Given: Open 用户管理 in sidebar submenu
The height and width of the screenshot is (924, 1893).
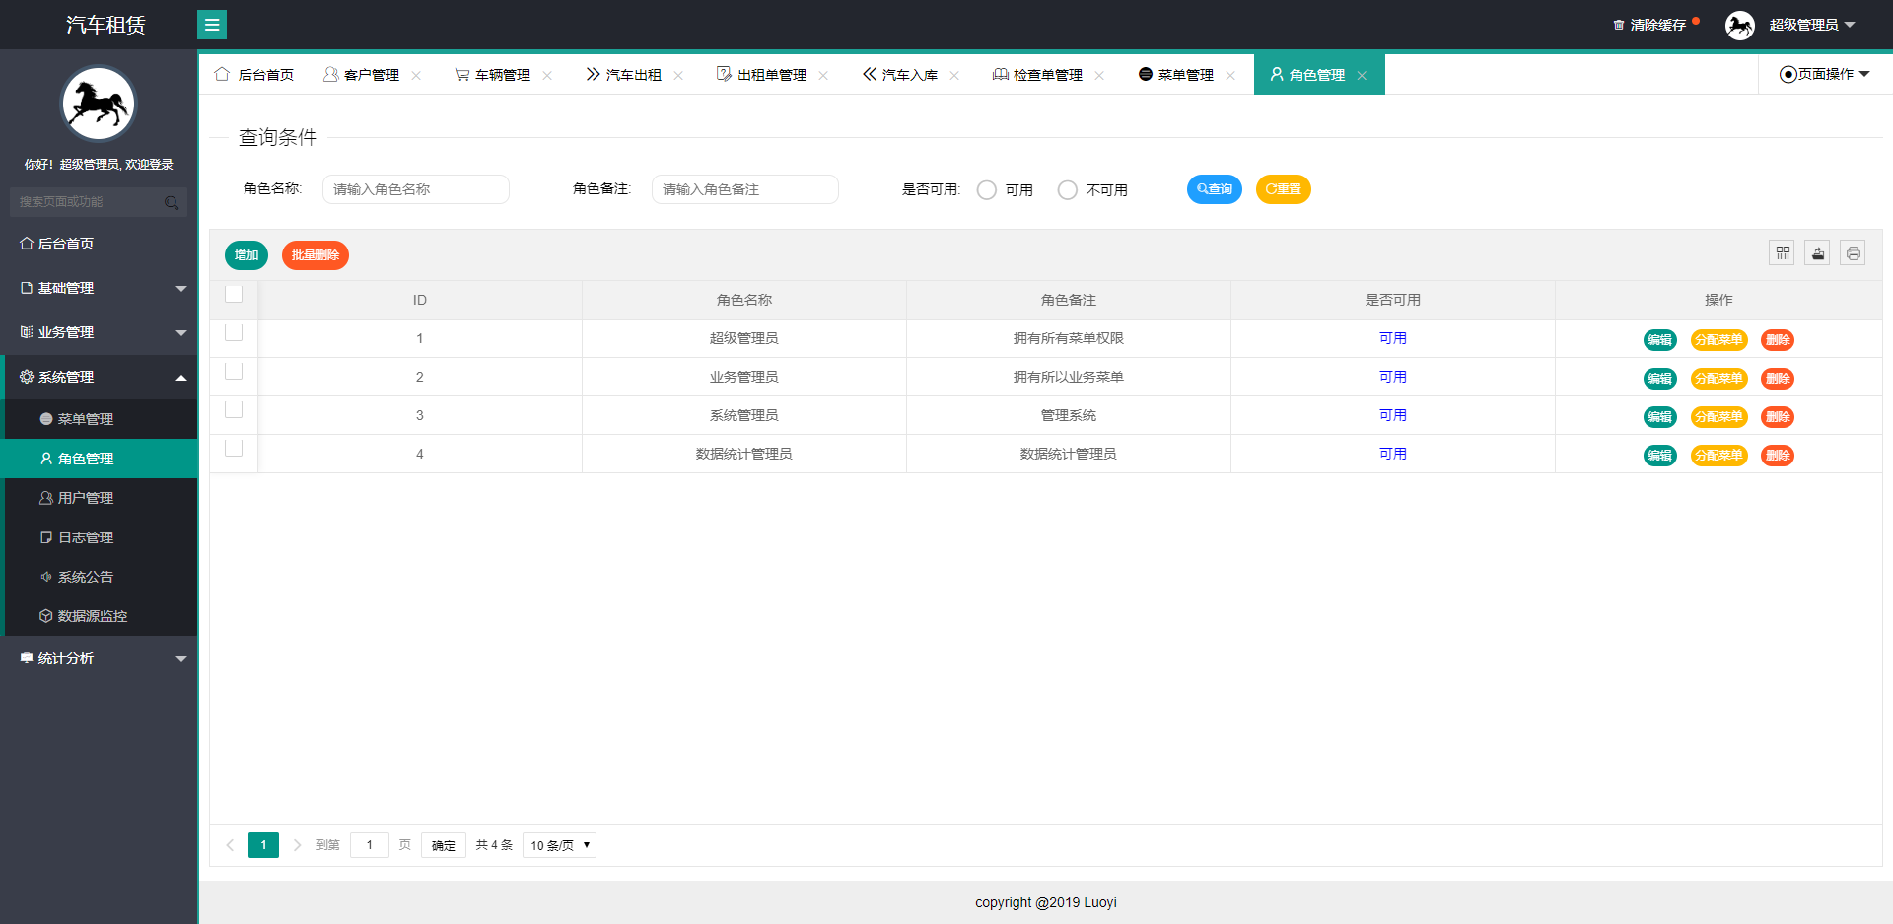Looking at the screenshot, I should [x=99, y=498].
